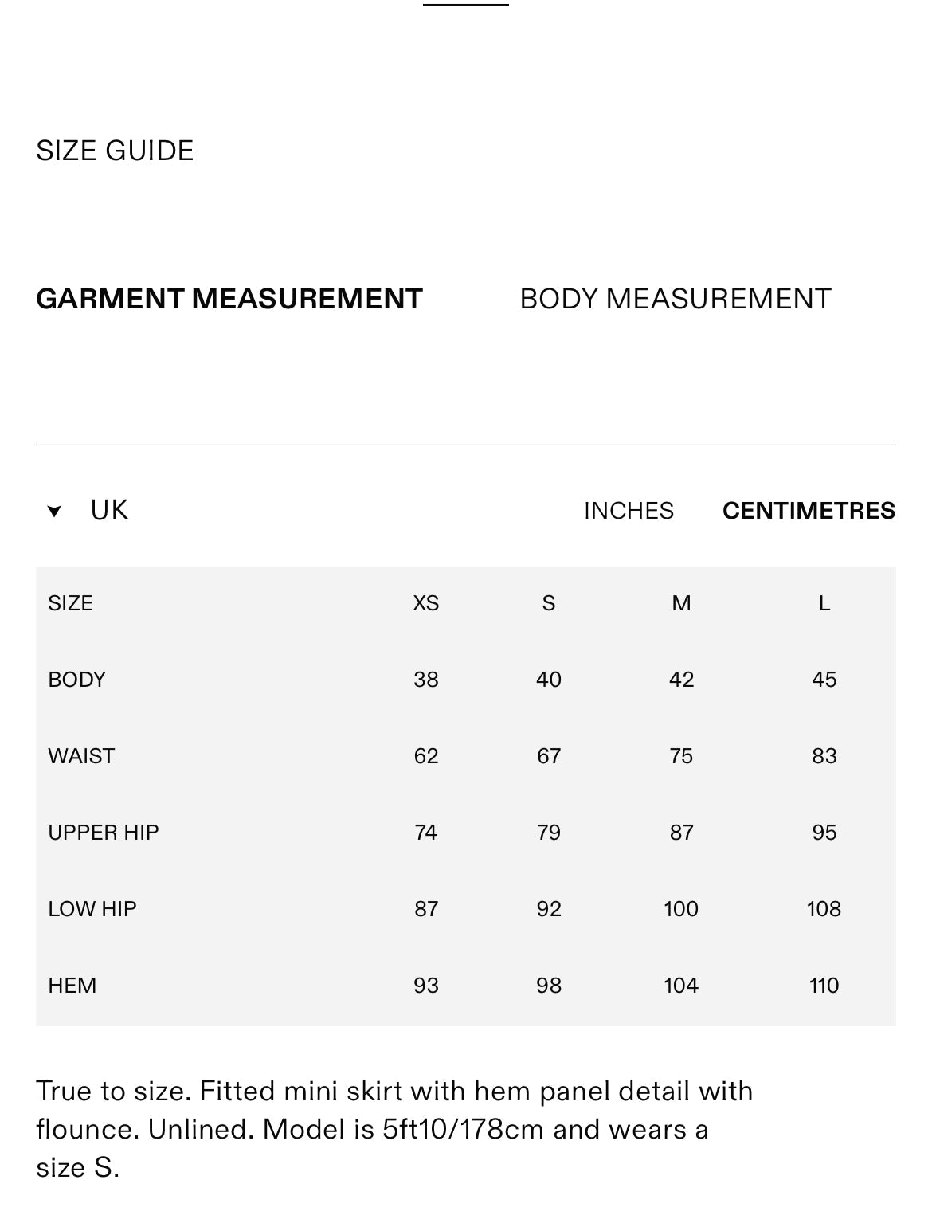Select GARMENT MEASUREMENT tab

click(x=229, y=299)
